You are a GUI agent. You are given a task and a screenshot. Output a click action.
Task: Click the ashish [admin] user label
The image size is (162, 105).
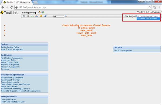tap(29, 13)
